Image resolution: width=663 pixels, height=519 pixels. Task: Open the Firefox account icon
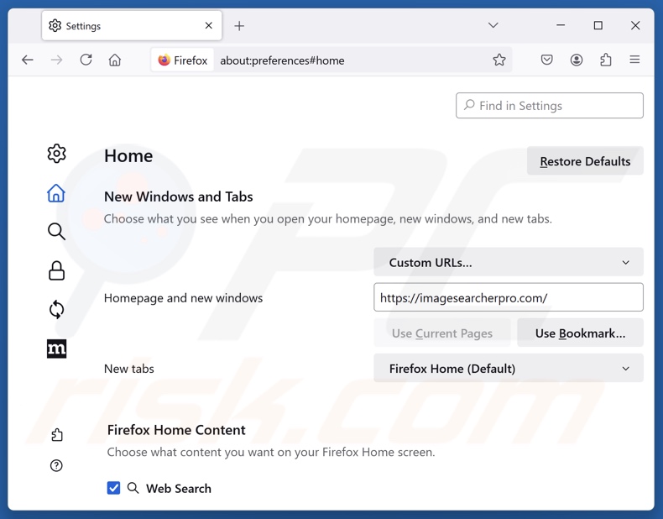pyautogui.click(x=577, y=60)
